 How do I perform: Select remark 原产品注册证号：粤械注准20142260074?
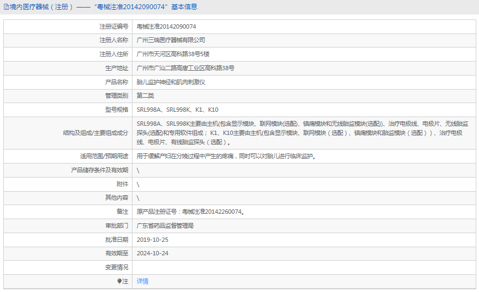[x=190, y=212]
